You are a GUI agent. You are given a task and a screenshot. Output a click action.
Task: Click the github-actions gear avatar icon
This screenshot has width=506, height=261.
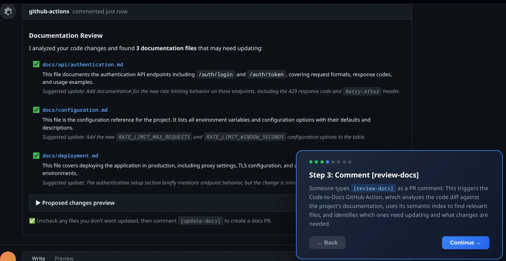point(8,11)
